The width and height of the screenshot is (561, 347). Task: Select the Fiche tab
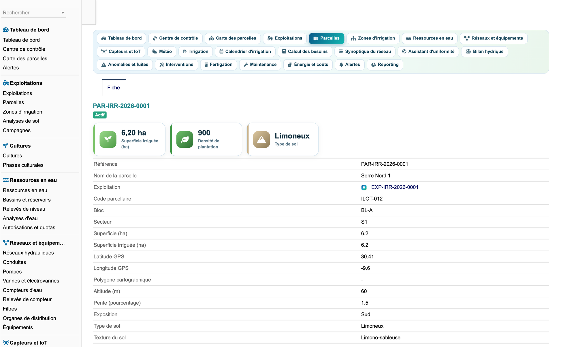coord(114,88)
